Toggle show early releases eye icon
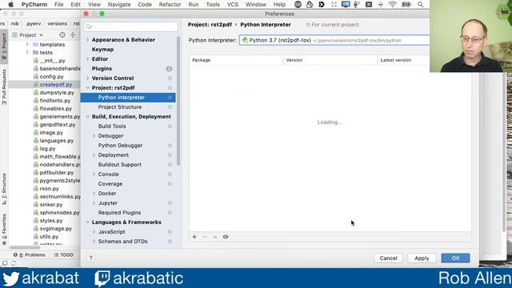512x288 pixels. click(226, 237)
